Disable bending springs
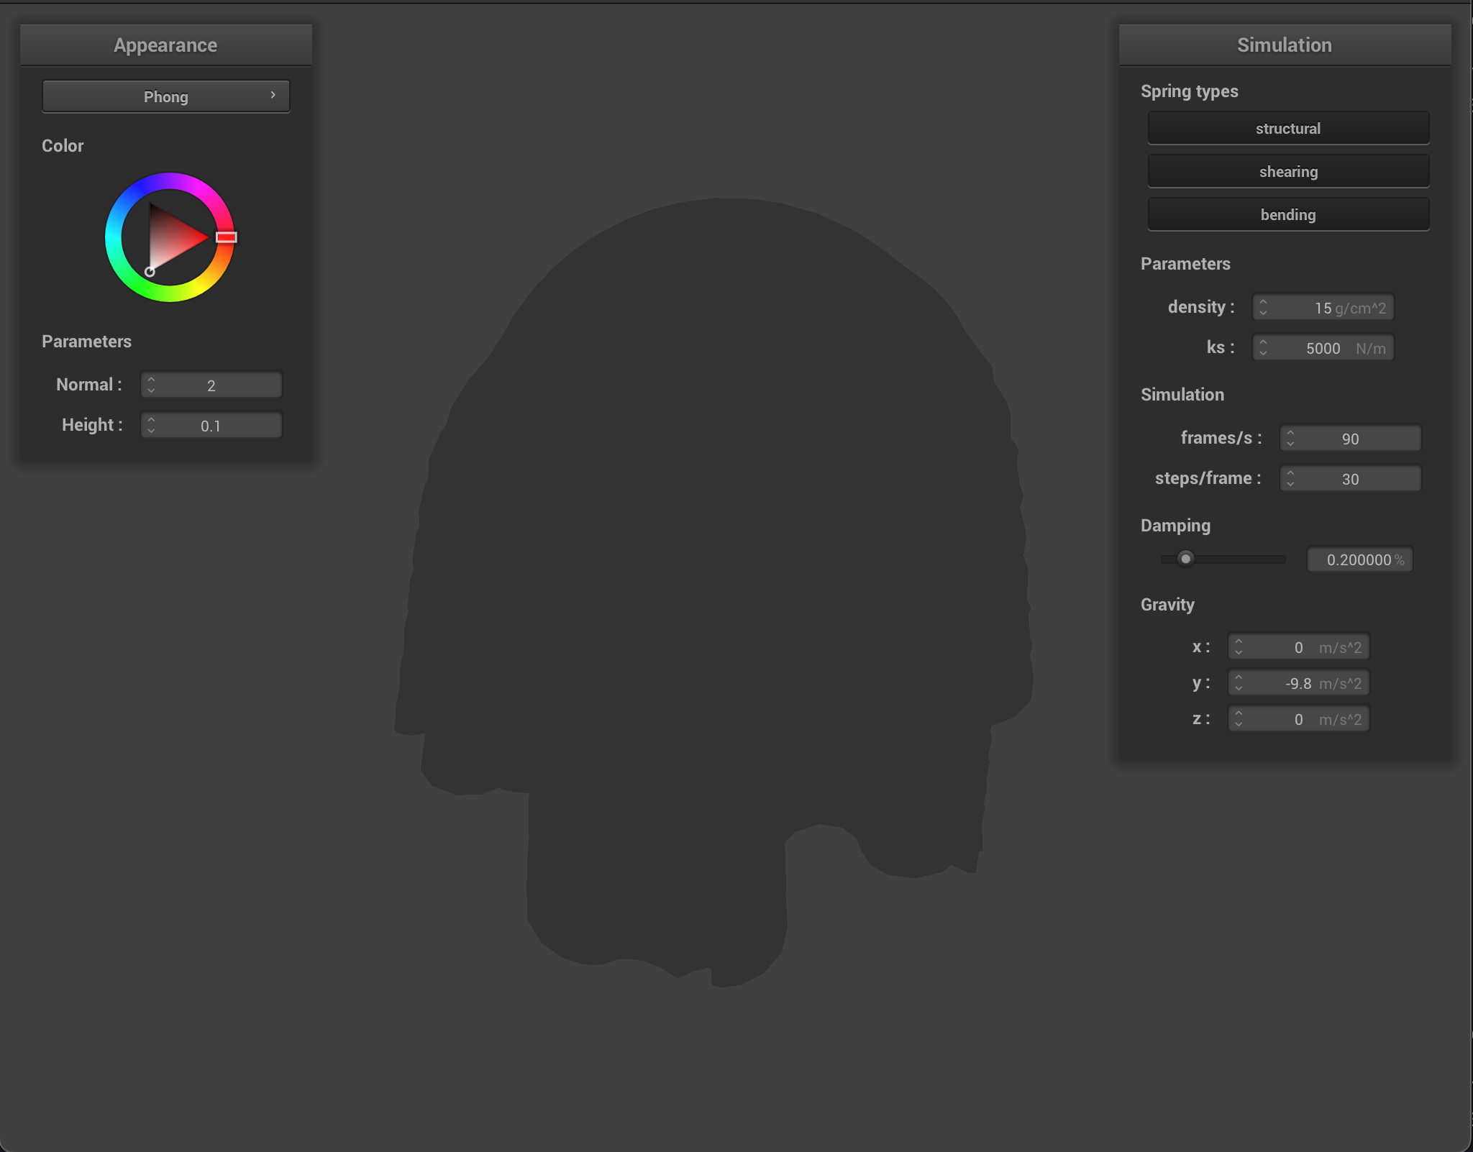The image size is (1473, 1152). coord(1287,214)
